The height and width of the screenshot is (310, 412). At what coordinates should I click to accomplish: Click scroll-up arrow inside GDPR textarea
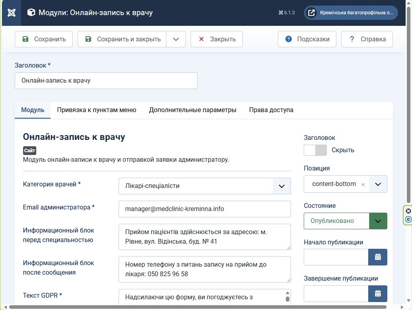point(287,293)
